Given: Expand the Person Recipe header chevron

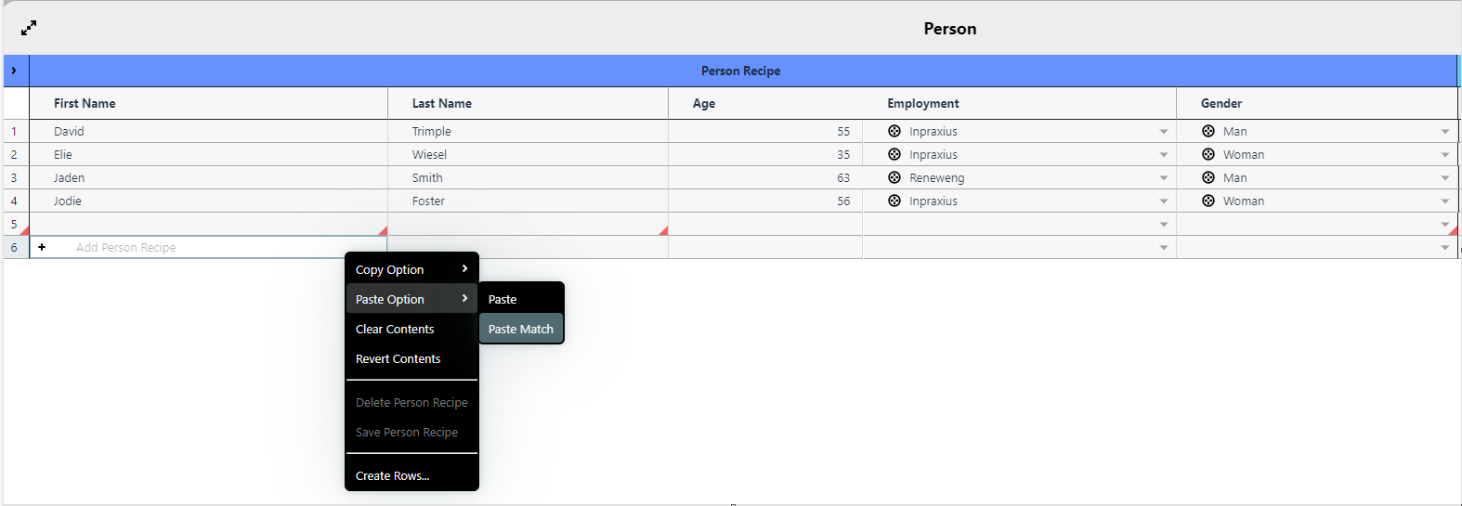Looking at the screenshot, I should click(x=14, y=71).
